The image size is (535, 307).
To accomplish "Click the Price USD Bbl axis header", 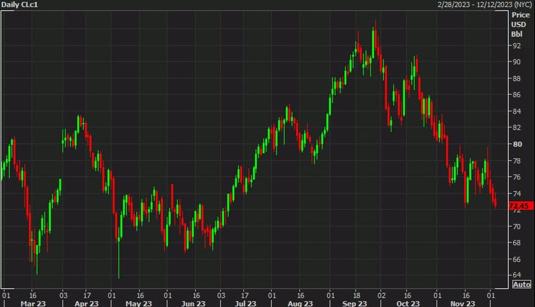I will coord(518,24).
